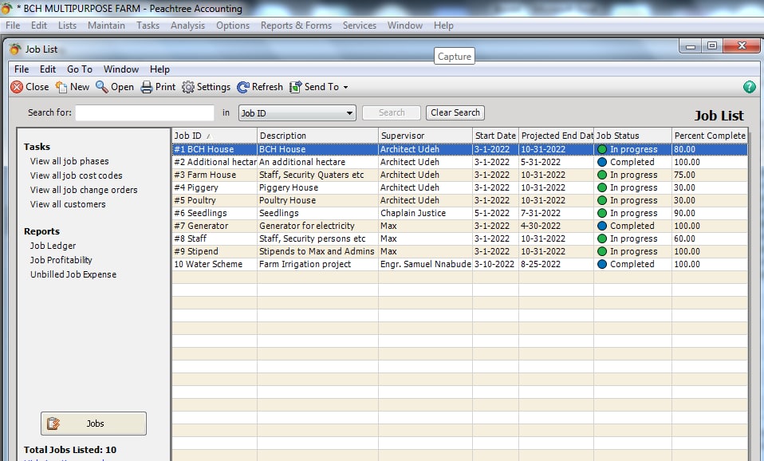Click Engr. Samuel Nnabude supervisor cell
This screenshot has width=764, height=461.
[x=425, y=264]
